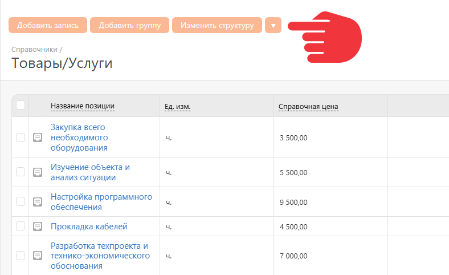Check the 'Прокладка кабелей' row checkbox
The height and width of the screenshot is (275, 449).
coord(21,226)
